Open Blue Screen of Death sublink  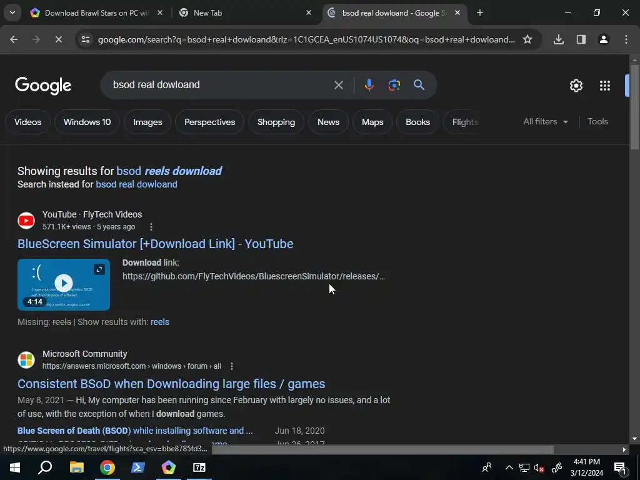[135, 431]
